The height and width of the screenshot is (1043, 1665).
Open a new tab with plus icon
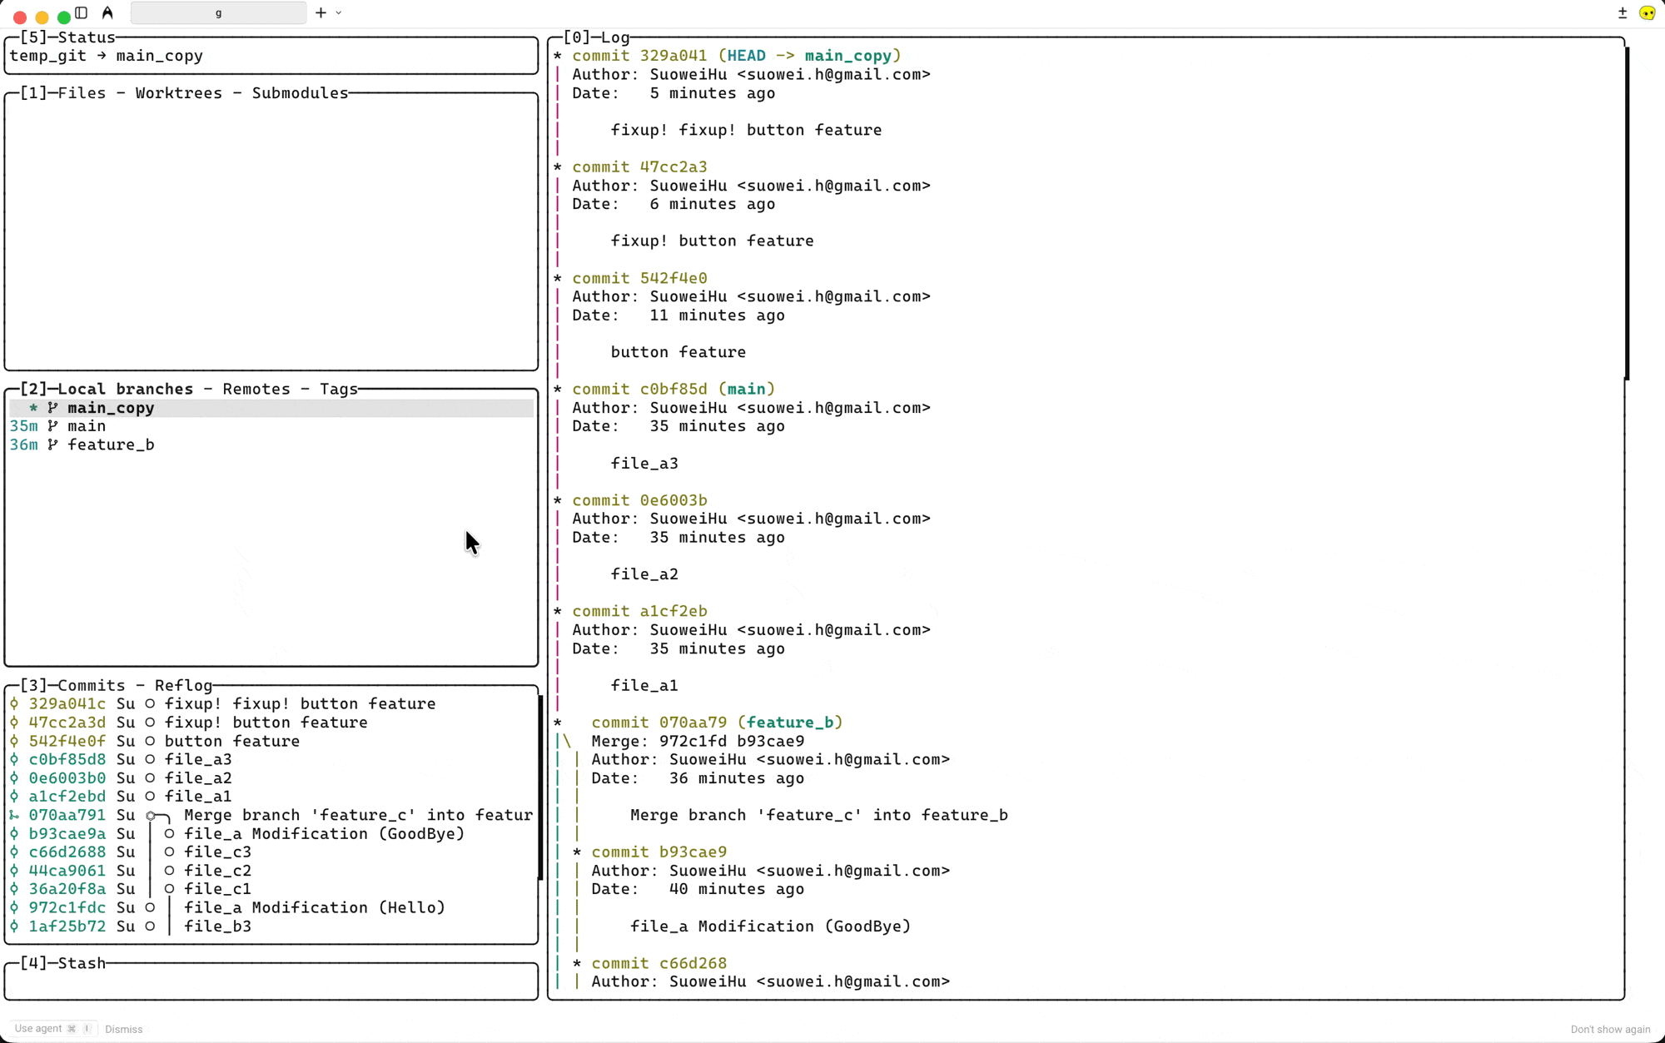[x=321, y=12]
